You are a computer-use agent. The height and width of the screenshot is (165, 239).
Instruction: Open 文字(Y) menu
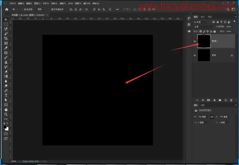[46, 3]
